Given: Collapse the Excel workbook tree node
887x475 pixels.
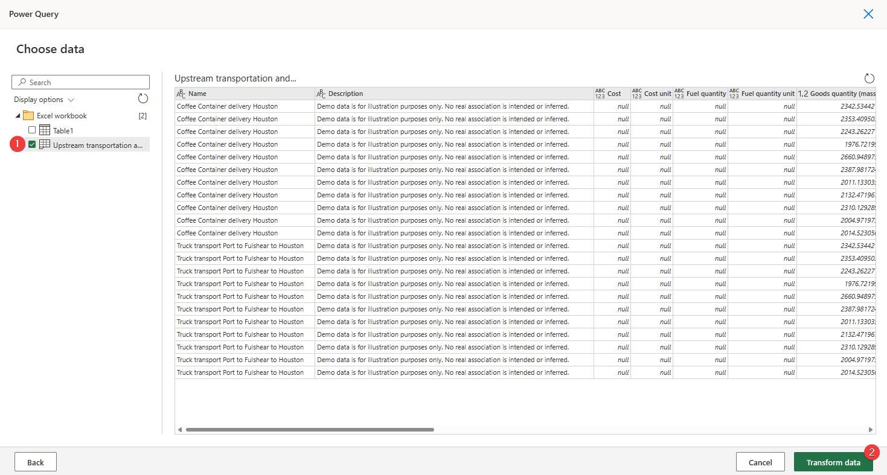Looking at the screenshot, I should [x=17, y=116].
